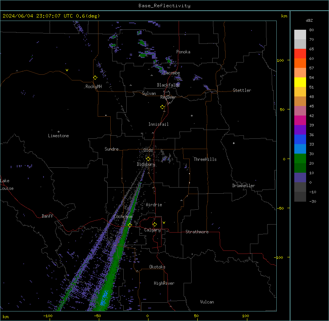Click the yellow diamond marker above RockyMH
Screen dimensions: 329x321
click(x=95, y=77)
